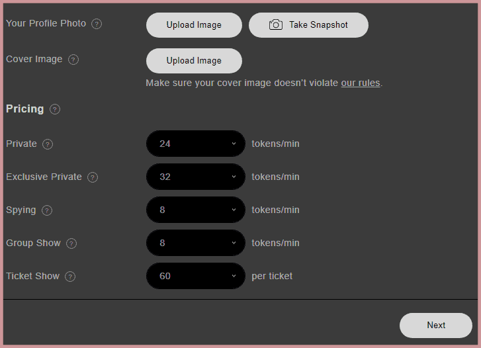Open the Pricing help question mark
The height and width of the screenshot is (348, 481).
[55, 109]
